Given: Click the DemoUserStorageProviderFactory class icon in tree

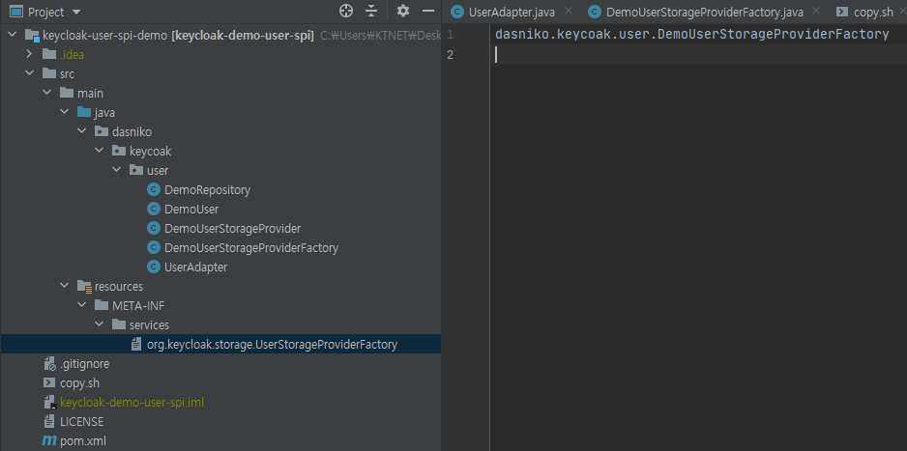Looking at the screenshot, I should 154,248.
